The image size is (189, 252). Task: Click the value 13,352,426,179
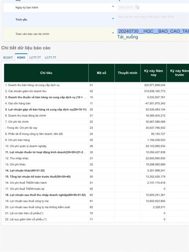tap(155, 177)
